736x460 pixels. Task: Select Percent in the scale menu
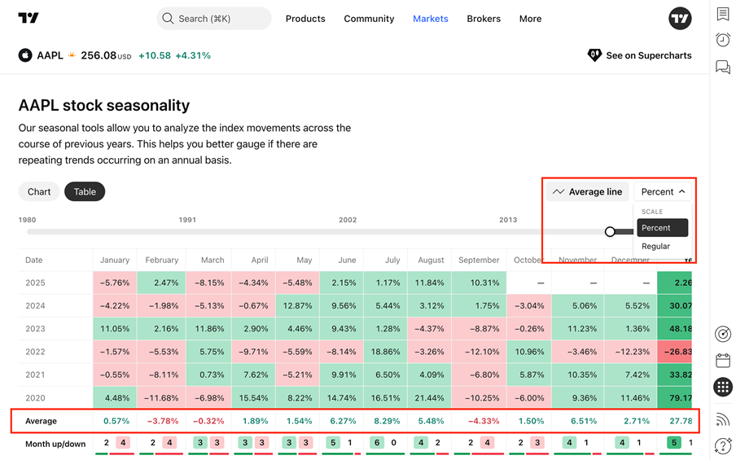click(662, 228)
